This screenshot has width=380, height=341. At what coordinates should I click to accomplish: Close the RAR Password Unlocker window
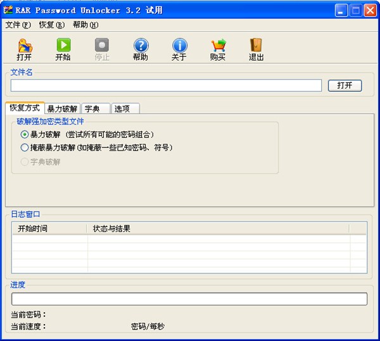pos(370,10)
